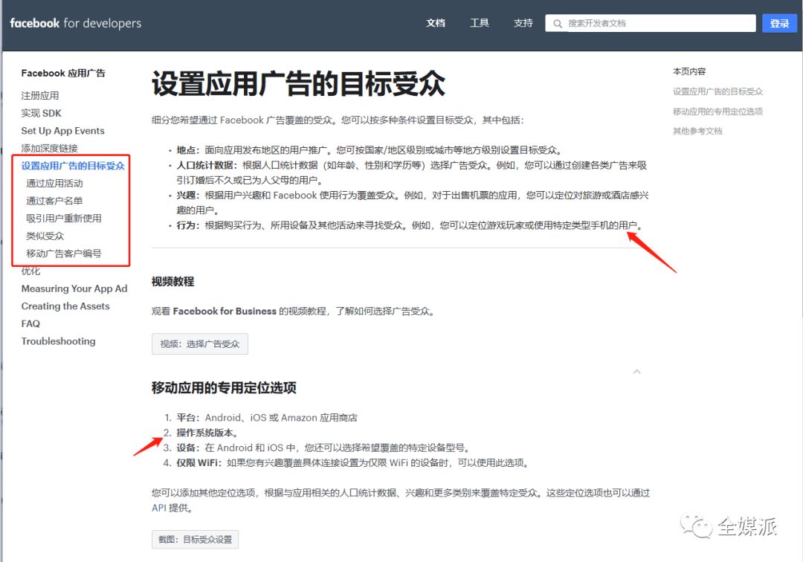Image resolution: width=803 pixels, height=562 pixels.
Task: Open the 支持 menu
Action: coord(523,23)
